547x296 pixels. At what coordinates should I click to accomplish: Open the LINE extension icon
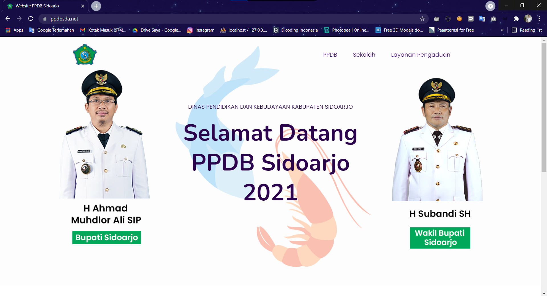(x=471, y=19)
